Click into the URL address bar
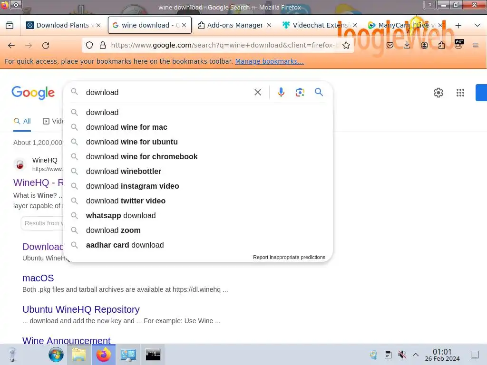Viewport: 487px width, 365px height. (x=217, y=45)
